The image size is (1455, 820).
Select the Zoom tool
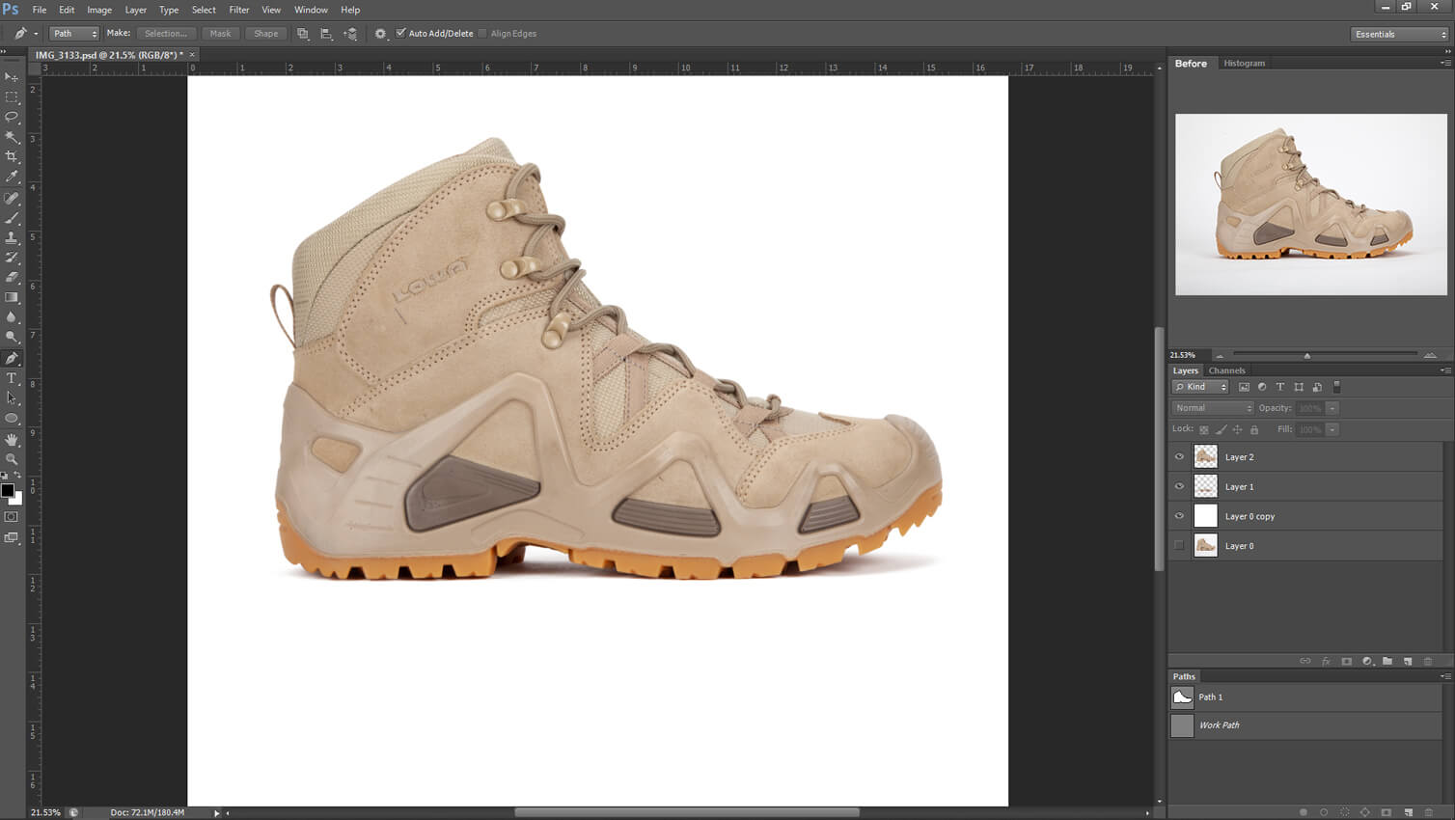[12, 459]
